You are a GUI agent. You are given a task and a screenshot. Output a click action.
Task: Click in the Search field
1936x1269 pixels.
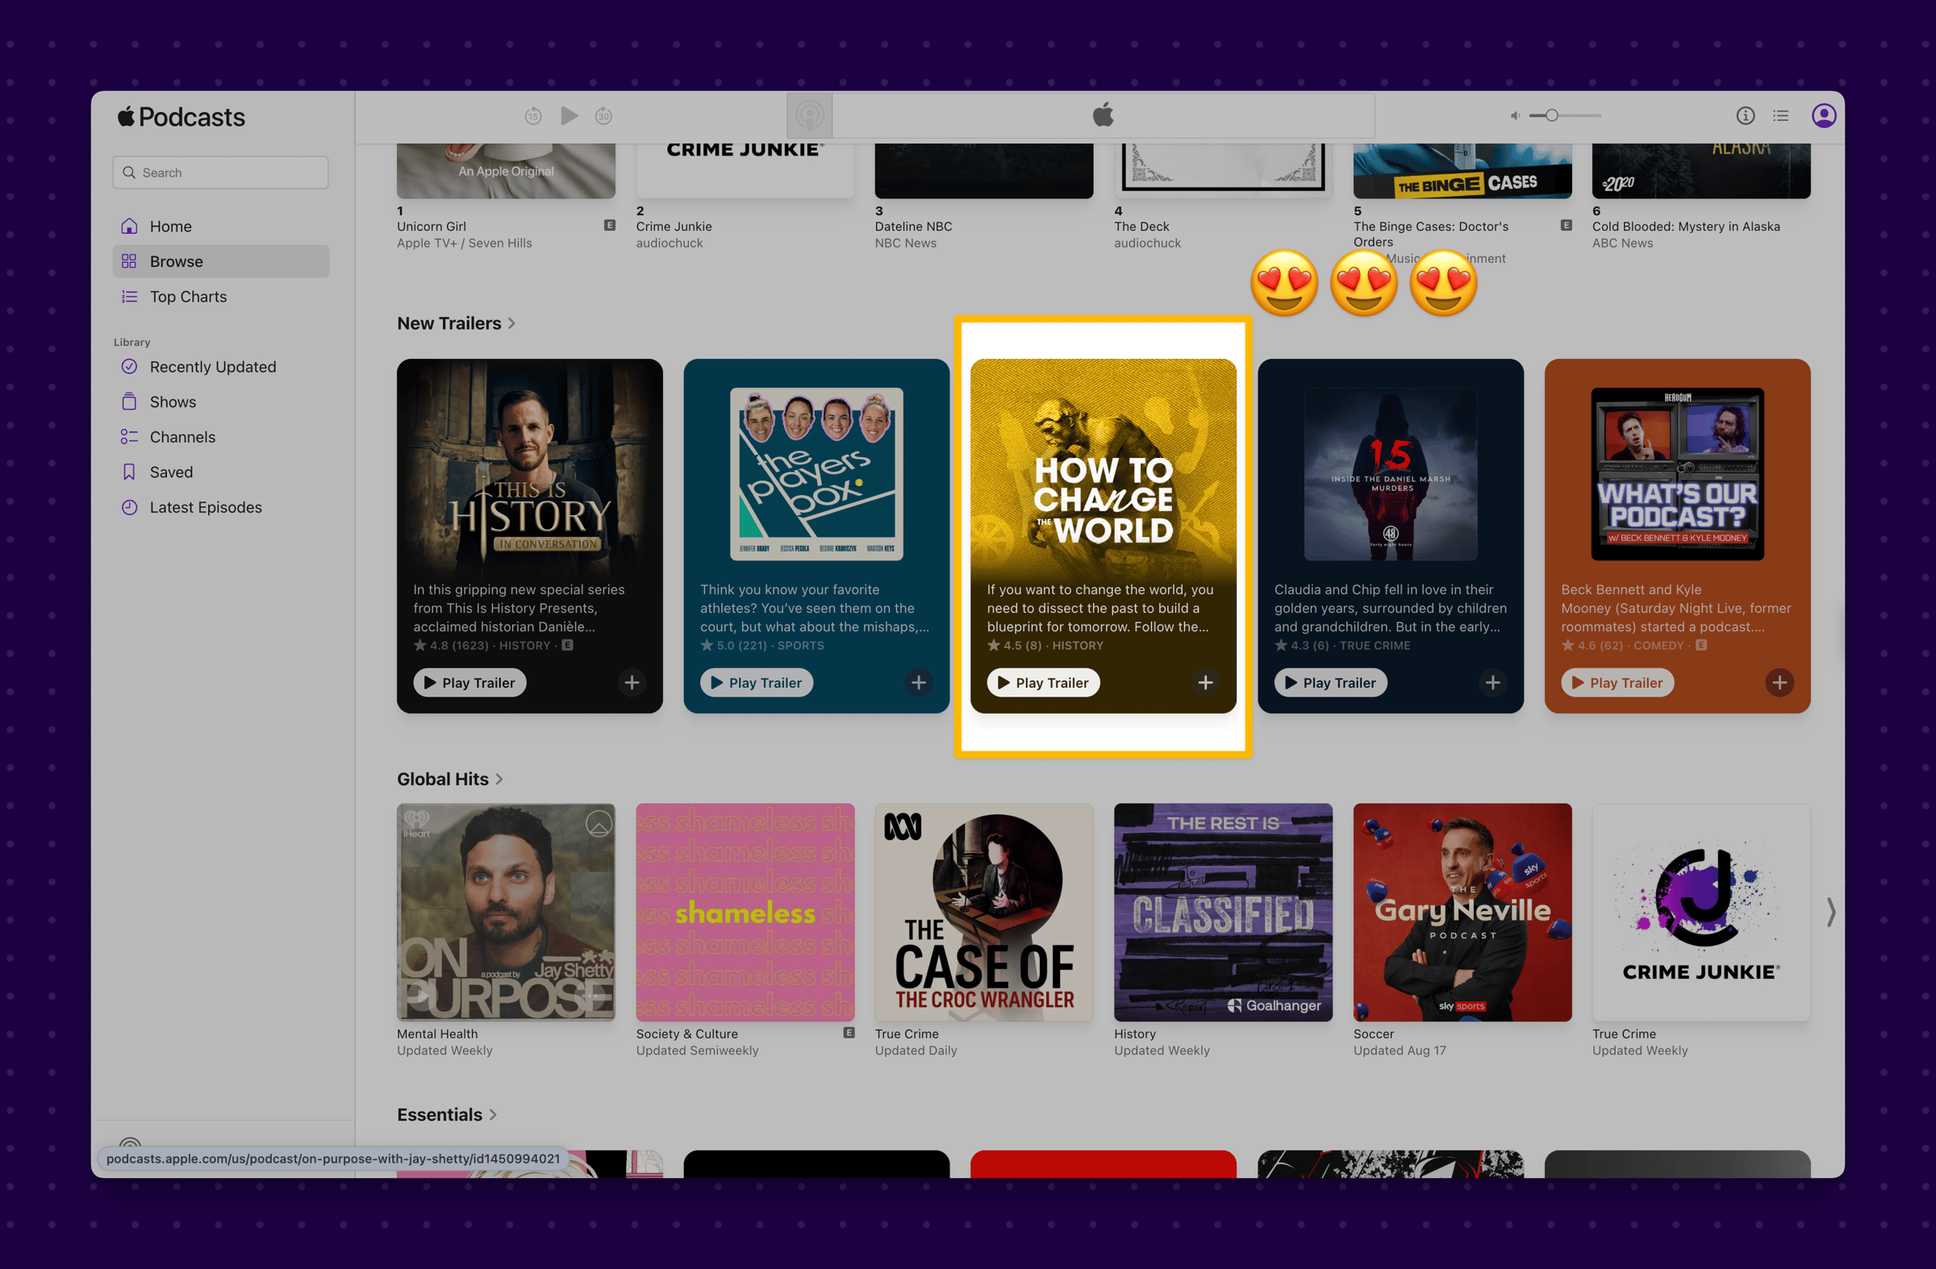pos(220,173)
